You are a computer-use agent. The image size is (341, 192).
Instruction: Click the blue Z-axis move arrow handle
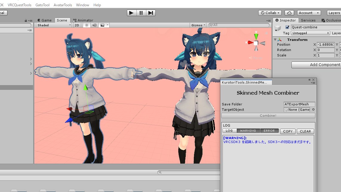pos(69,120)
